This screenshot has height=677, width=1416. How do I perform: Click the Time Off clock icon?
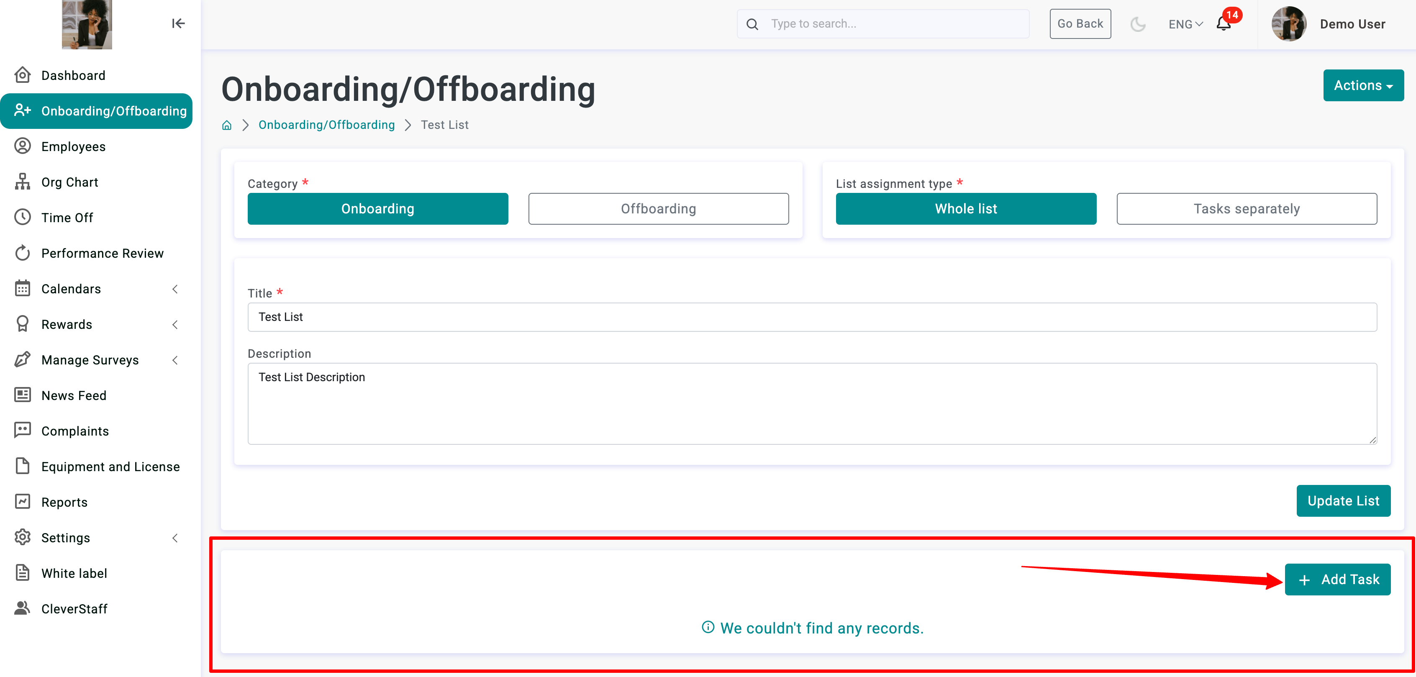tap(23, 217)
